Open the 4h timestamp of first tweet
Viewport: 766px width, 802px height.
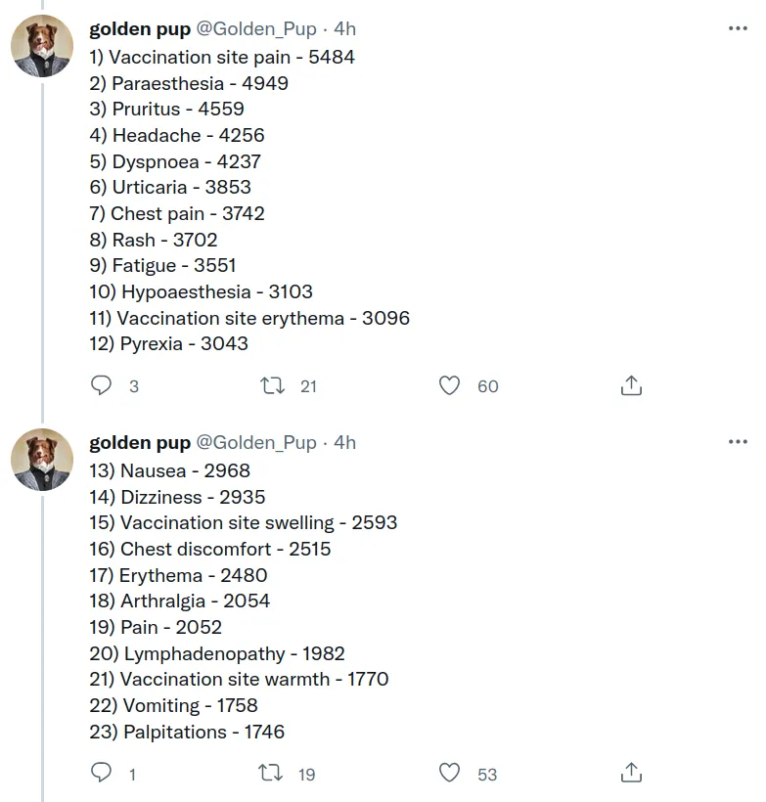click(345, 29)
